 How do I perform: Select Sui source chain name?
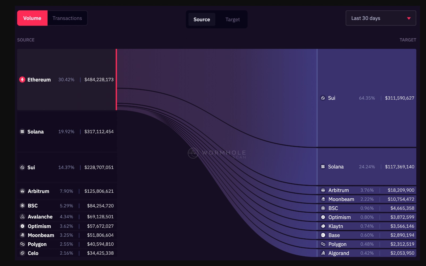[31, 168]
